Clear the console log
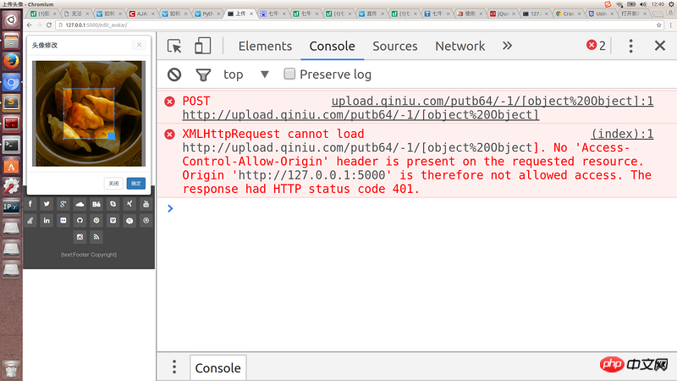 tap(174, 75)
